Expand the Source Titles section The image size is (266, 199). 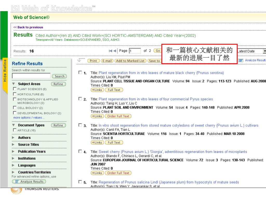pyautogui.click(x=13, y=145)
